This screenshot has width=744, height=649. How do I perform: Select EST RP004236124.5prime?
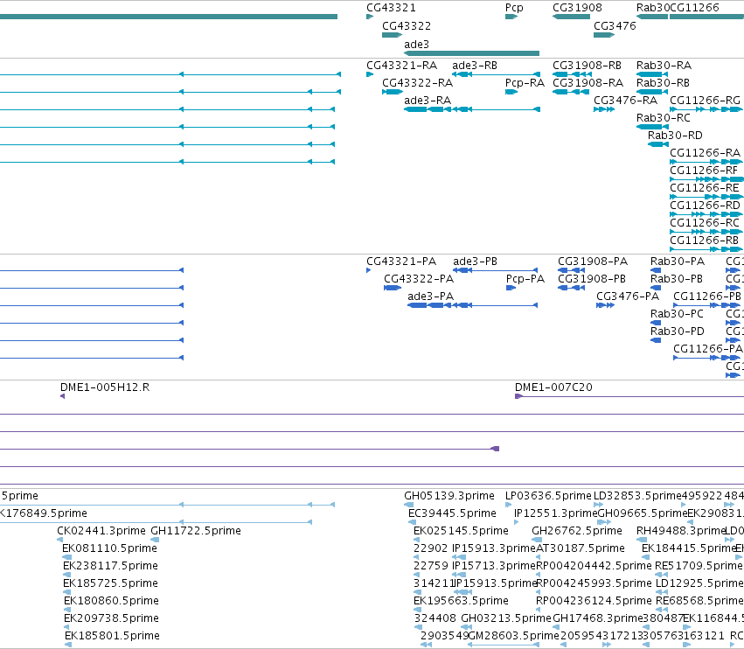coord(594,601)
